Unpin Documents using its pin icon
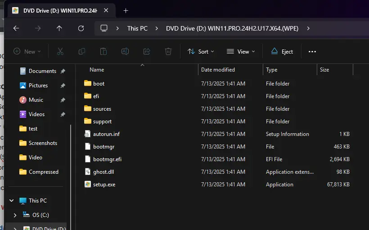This screenshot has height=230, width=369. [x=63, y=71]
